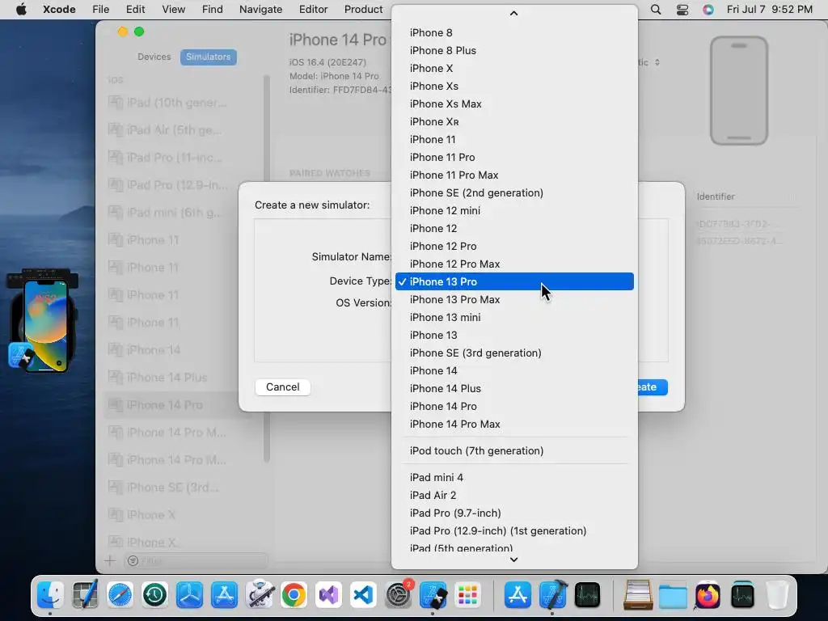Viewport: 828px width, 621px height.
Task: Click the Simulator app icon in Dock
Action: (433, 595)
